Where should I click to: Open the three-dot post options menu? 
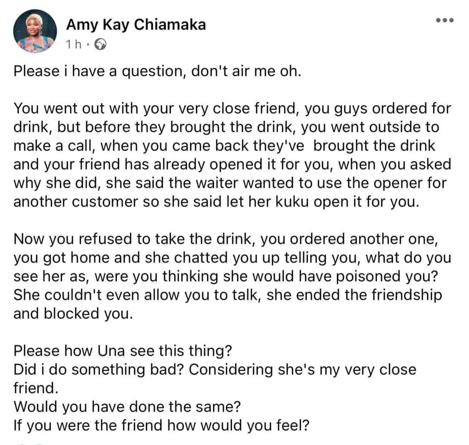point(445,20)
